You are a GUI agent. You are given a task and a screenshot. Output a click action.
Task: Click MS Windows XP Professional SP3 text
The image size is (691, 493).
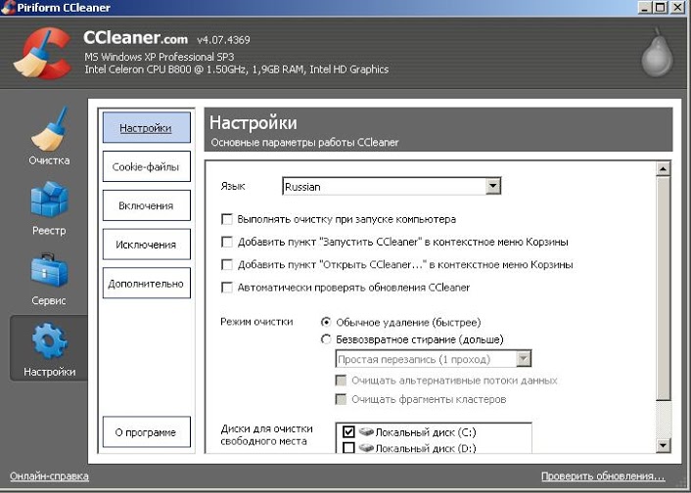[x=160, y=57]
